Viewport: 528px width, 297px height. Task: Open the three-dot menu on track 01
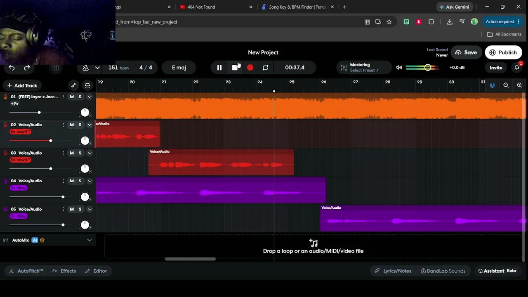coord(64,97)
